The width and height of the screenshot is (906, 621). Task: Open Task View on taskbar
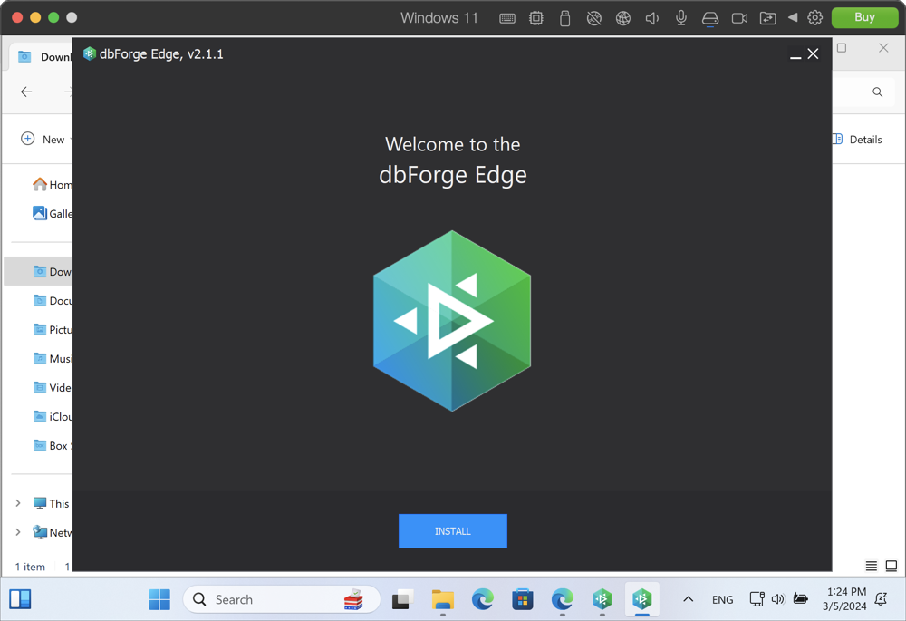[x=403, y=599]
